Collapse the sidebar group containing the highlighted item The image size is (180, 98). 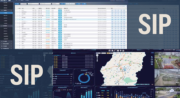point(7,10)
